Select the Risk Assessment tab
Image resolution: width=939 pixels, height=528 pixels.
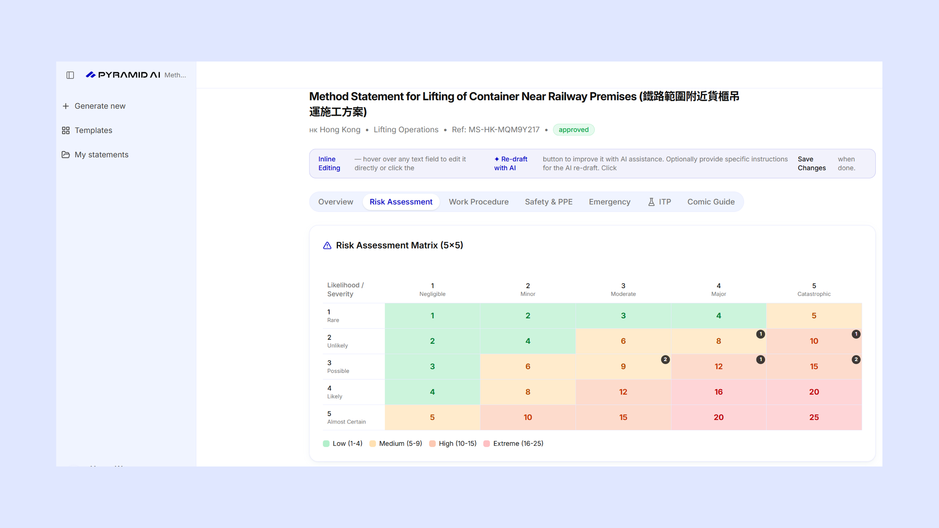point(401,202)
